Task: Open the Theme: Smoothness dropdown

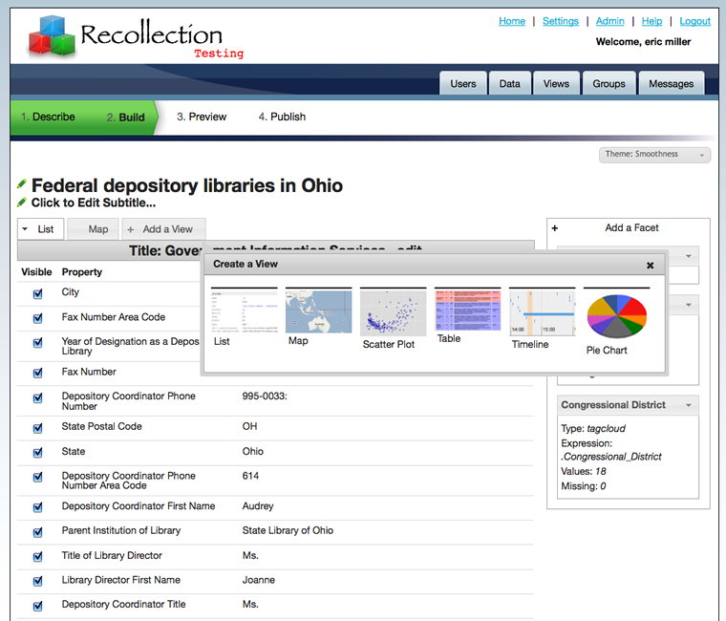Action: coord(655,155)
